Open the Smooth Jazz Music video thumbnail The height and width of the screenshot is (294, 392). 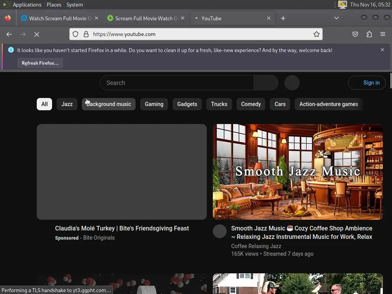(x=298, y=172)
